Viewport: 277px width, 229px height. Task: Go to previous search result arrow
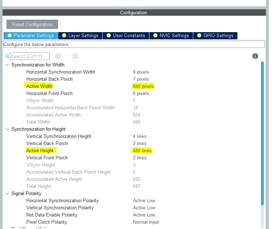tap(58, 56)
